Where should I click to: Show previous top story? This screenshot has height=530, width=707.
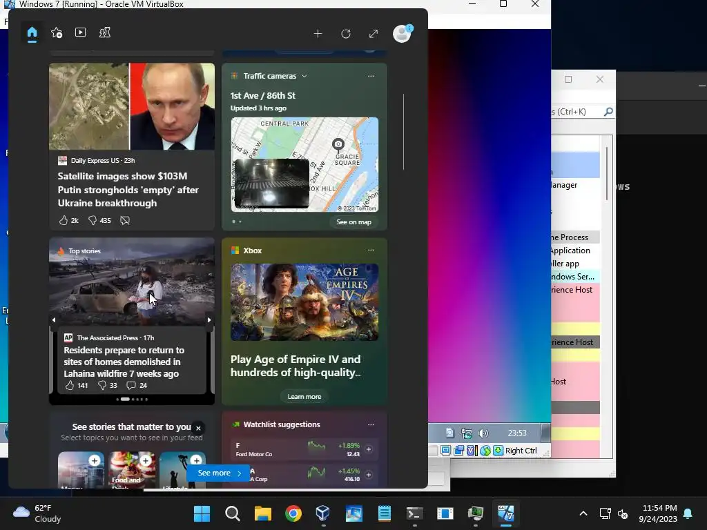click(54, 320)
